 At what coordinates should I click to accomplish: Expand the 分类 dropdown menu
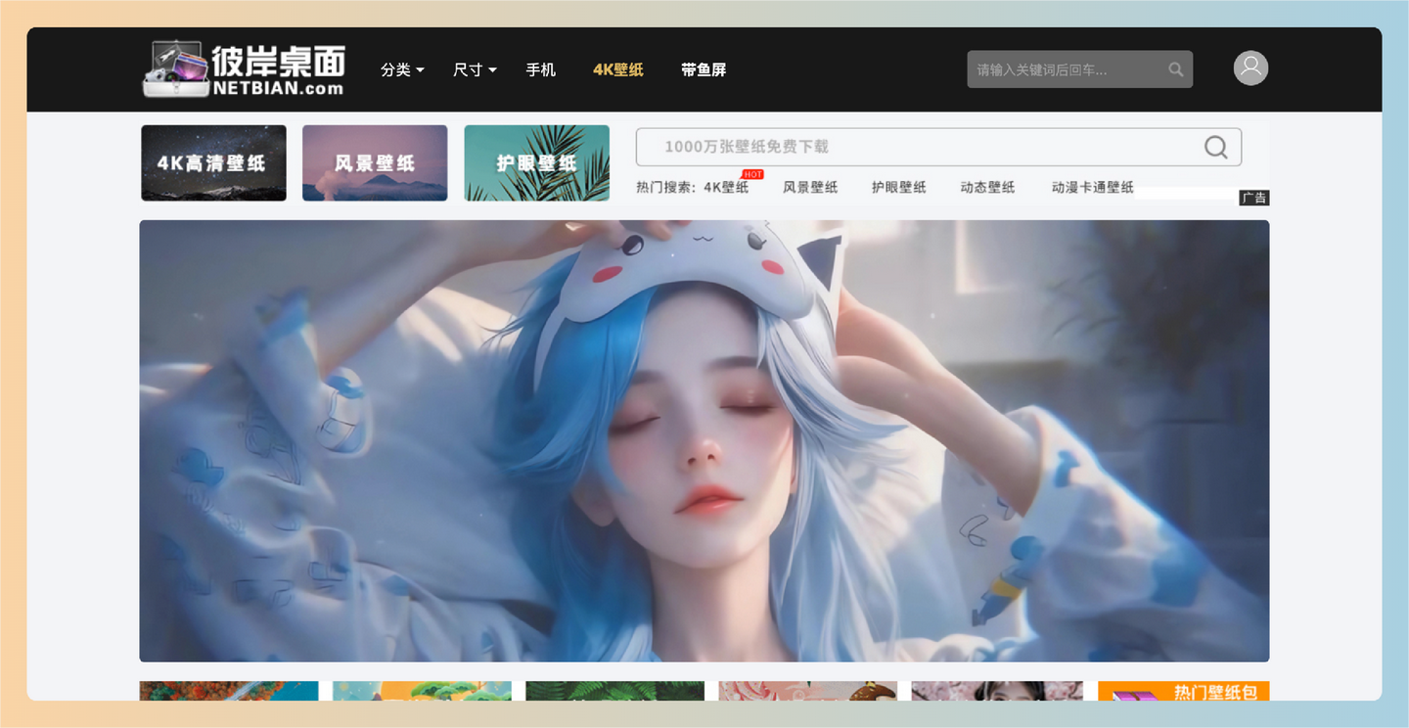click(402, 69)
